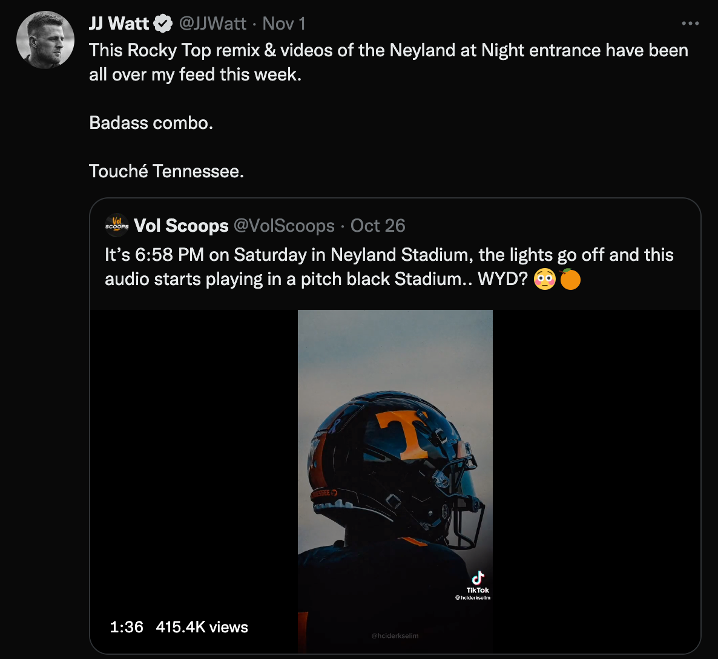
Task: Click JJ Watt's profile picture
Action: pos(45,39)
